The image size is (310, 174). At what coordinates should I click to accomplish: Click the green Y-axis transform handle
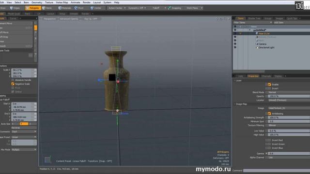point(117,61)
